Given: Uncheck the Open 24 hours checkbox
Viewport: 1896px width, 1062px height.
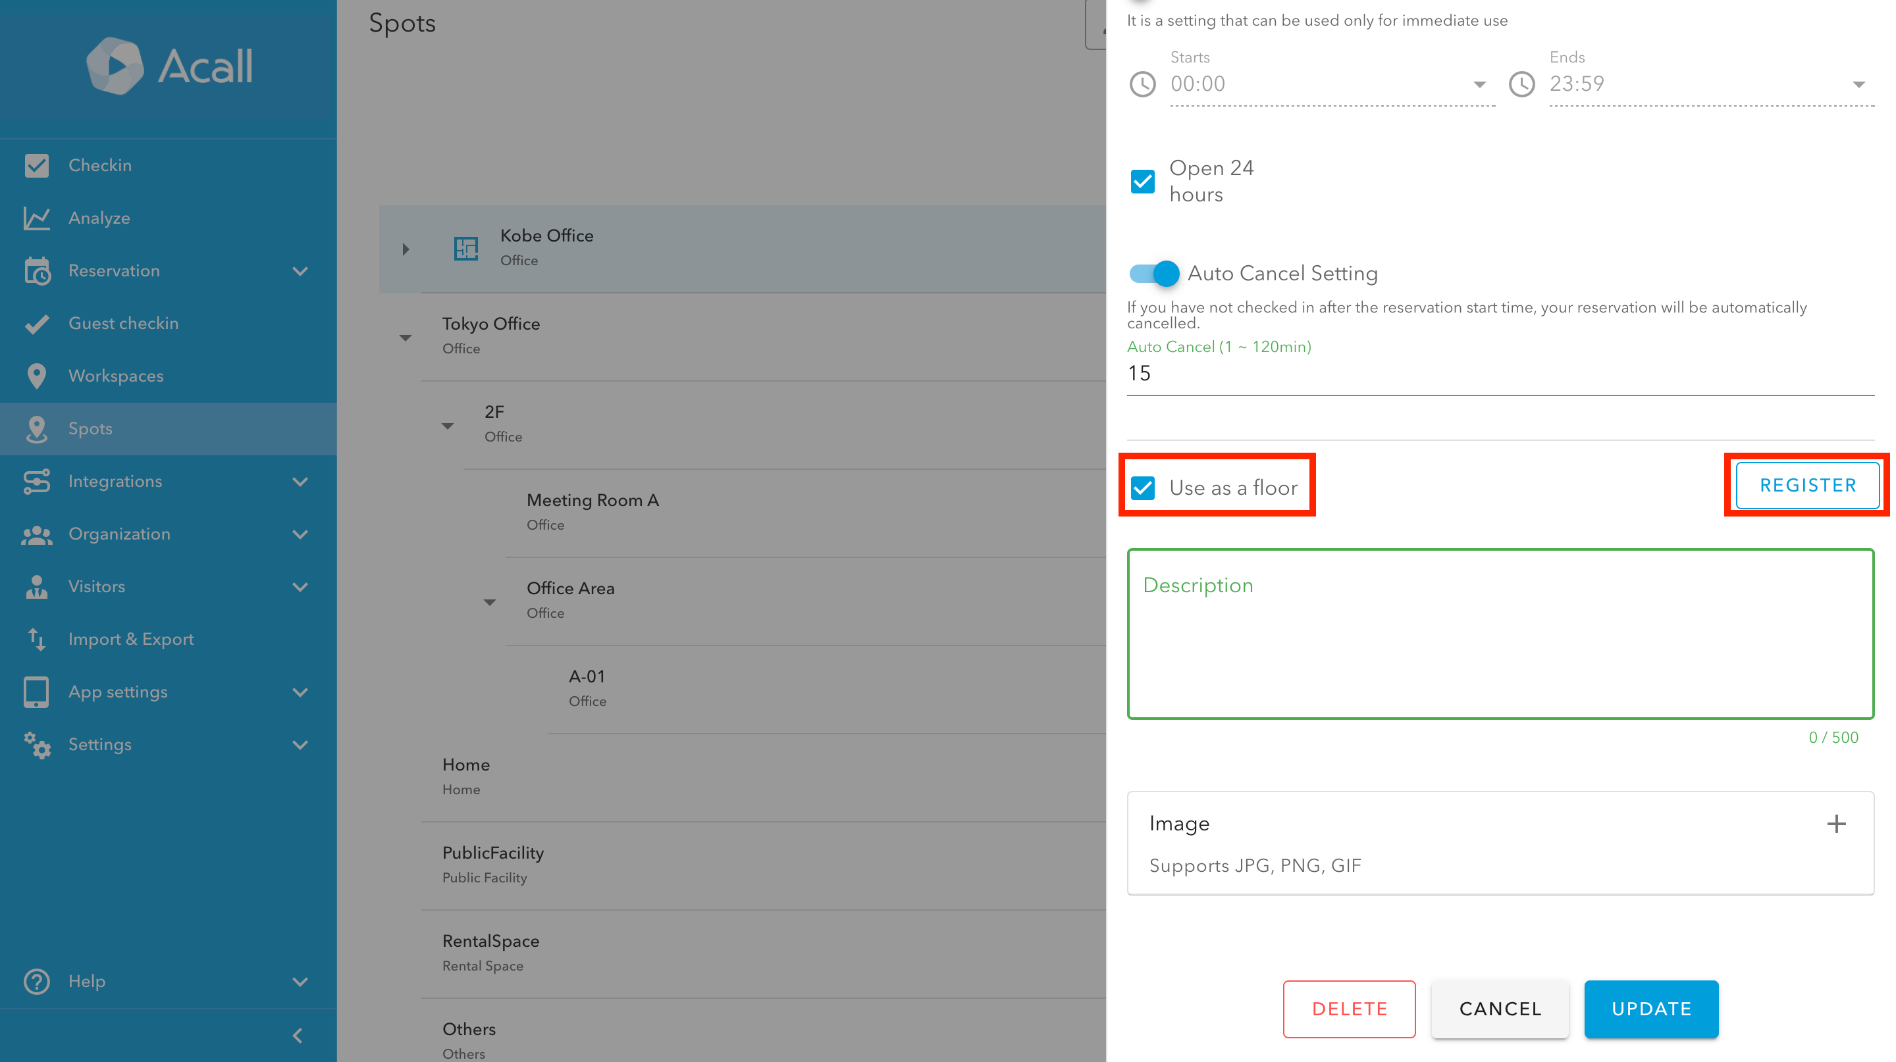Looking at the screenshot, I should 1142,181.
